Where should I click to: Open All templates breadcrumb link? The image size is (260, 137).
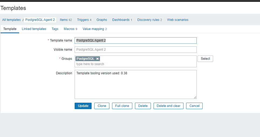coord(11,20)
